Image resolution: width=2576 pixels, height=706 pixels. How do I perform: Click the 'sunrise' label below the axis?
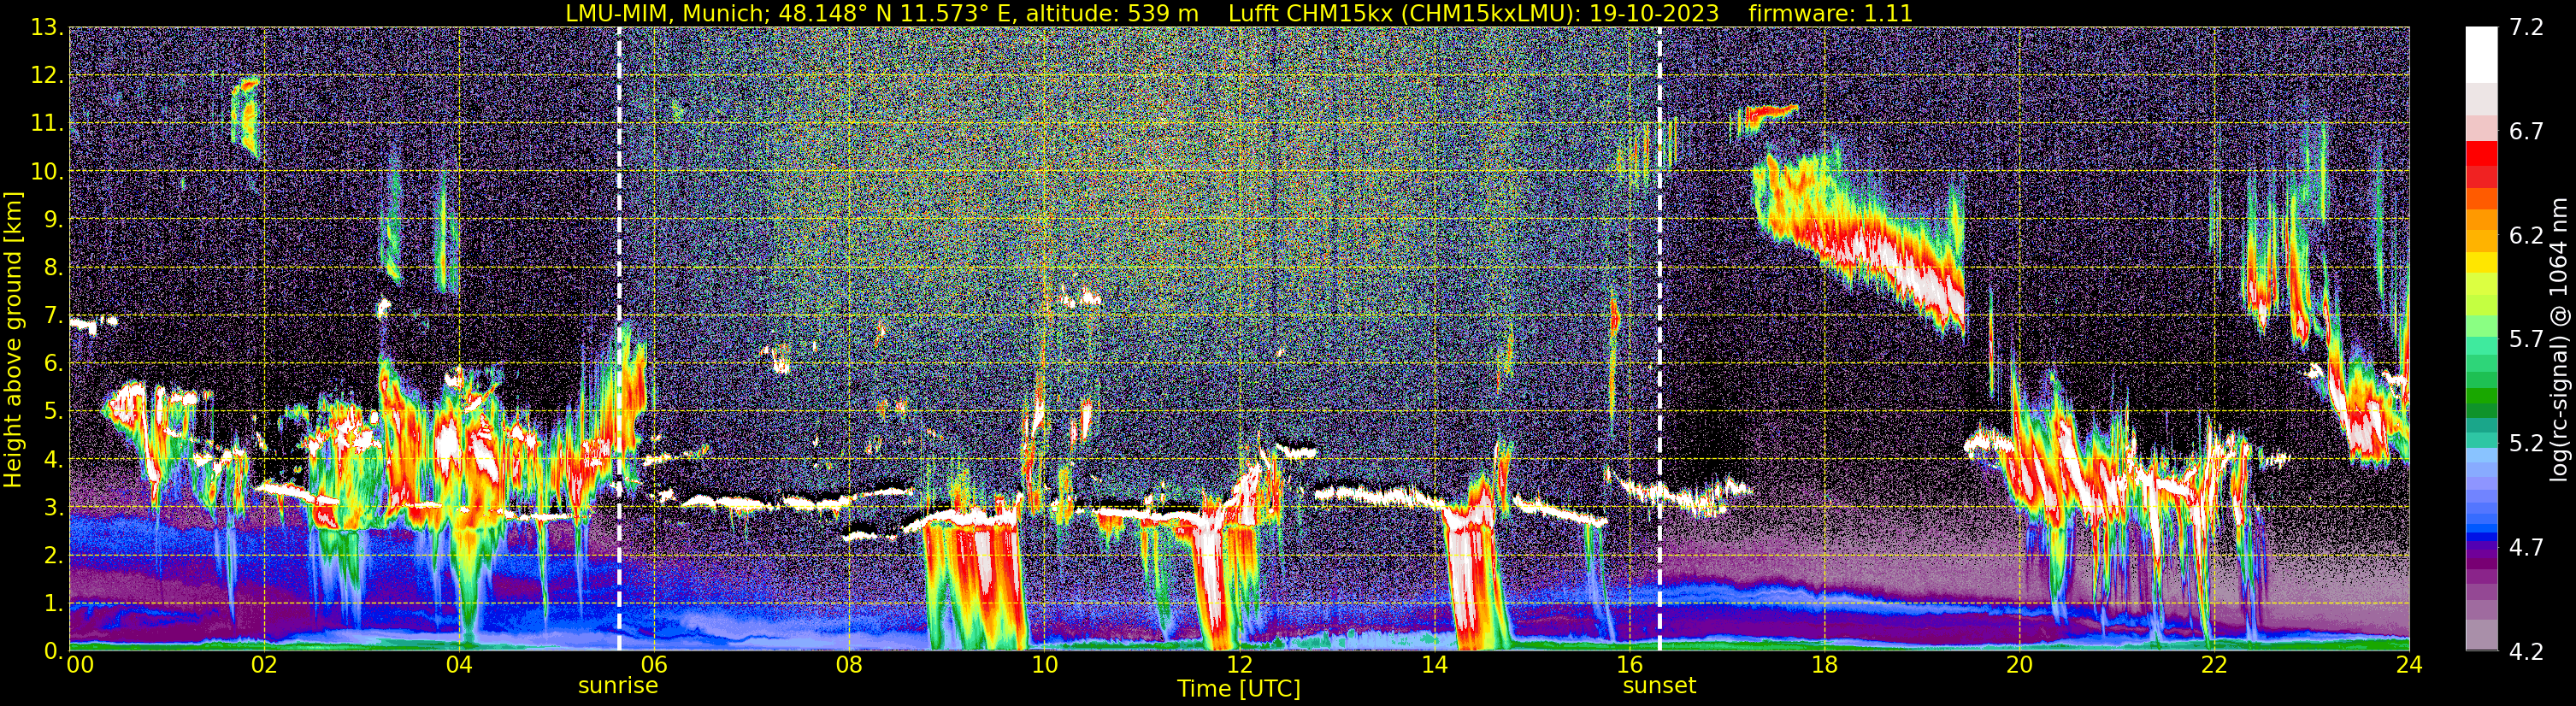618,686
